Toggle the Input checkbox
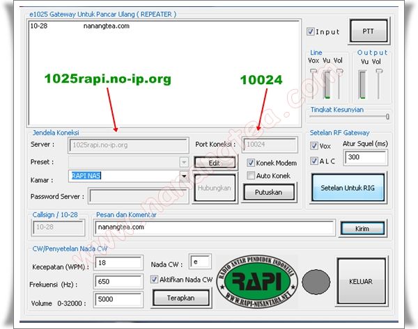 click(x=310, y=31)
